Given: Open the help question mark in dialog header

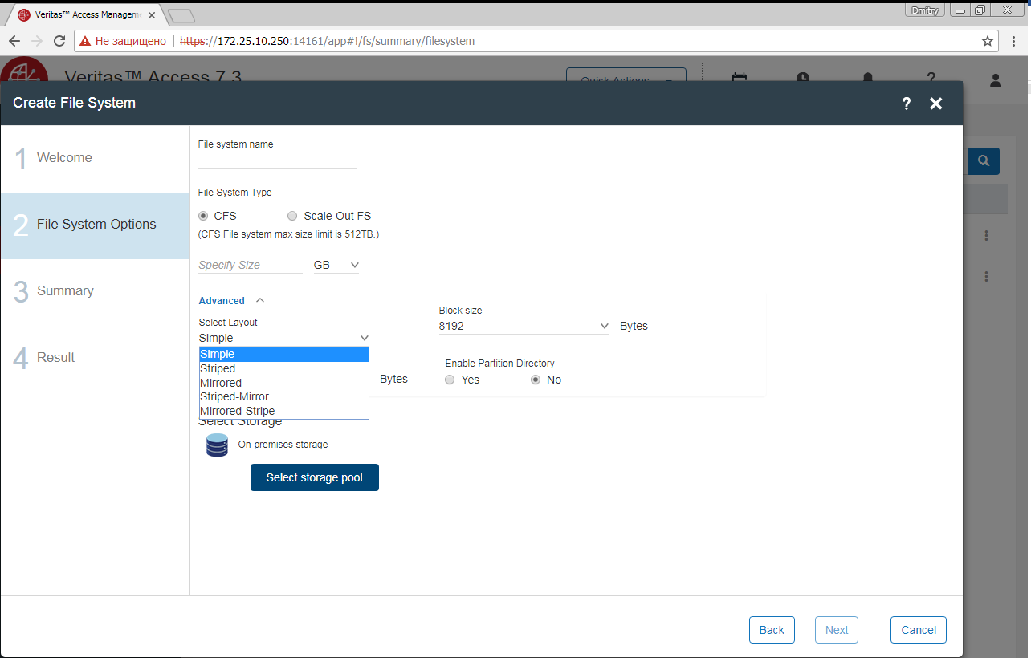Looking at the screenshot, I should (x=906, y=103).
